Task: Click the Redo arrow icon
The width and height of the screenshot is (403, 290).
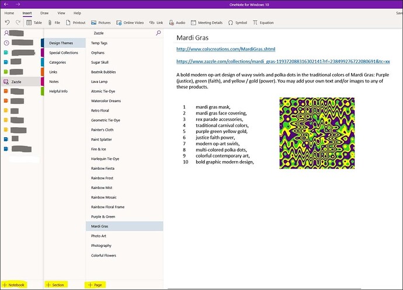Action: pos(18,23)
